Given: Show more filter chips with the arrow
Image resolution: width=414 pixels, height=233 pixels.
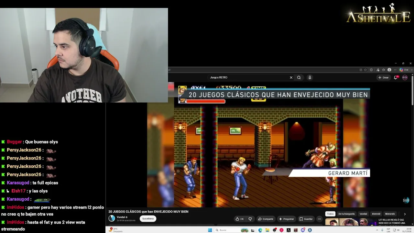Looking at the screenshot, I should click(x=405, y=214).
